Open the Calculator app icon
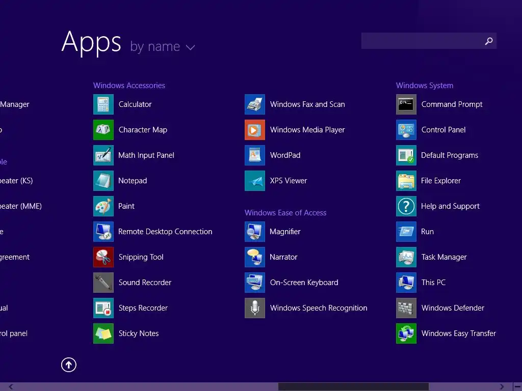Screen dimensions: 522x391 (103, 104)
